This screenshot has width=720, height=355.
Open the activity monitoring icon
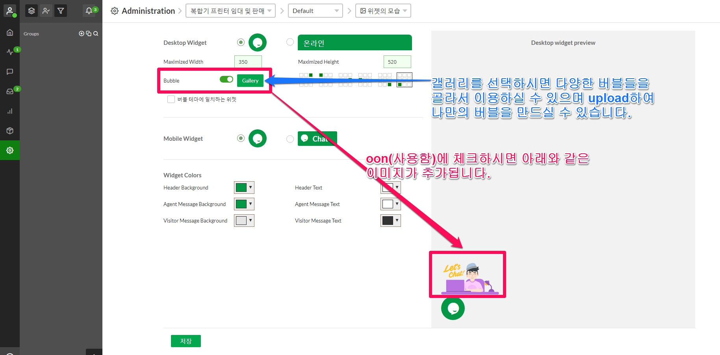coord(10,52)
